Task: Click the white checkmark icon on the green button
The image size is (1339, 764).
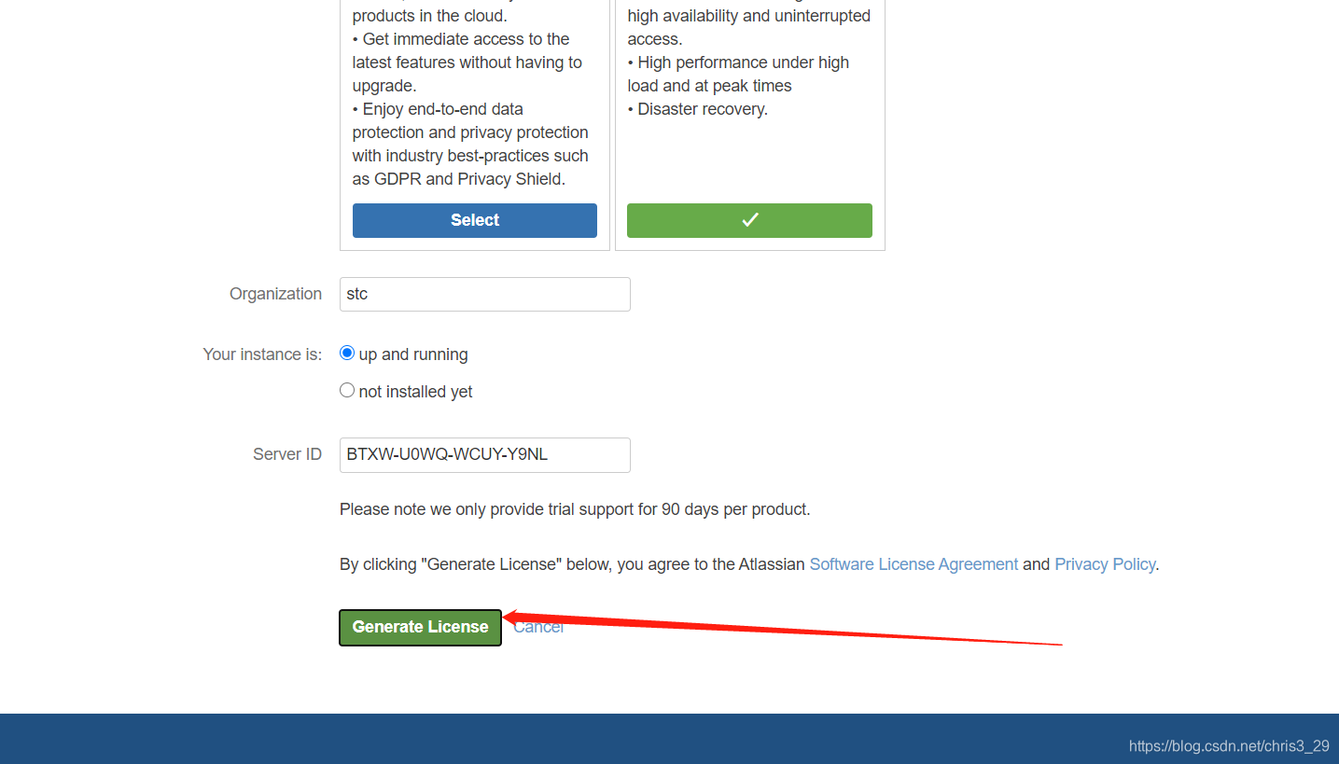Action: coord(750,220)
